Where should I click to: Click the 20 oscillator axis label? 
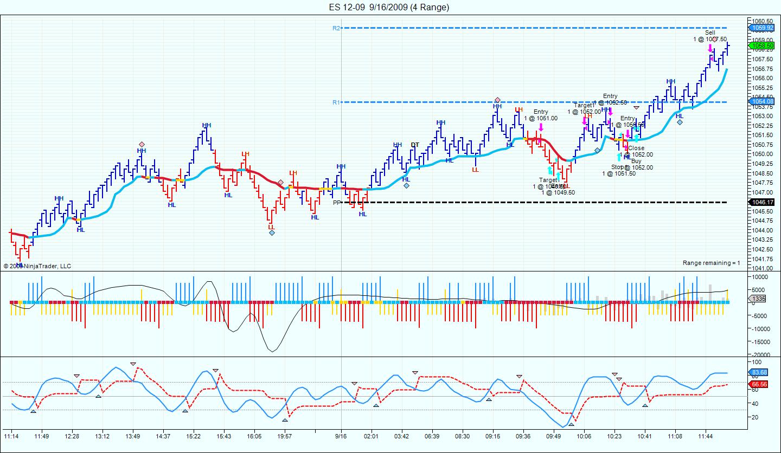(x=756, y=417)
